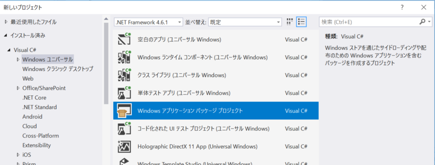
Task: Open the help question mark button
Action: tap(402, 7)
